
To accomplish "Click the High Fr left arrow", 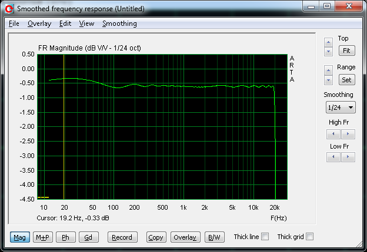I will 333,134.
